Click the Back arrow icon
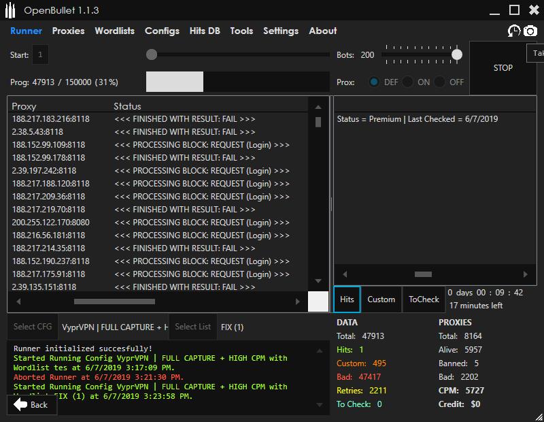The height and width of the screenshot is (422, 544). [x=20, y=404]
